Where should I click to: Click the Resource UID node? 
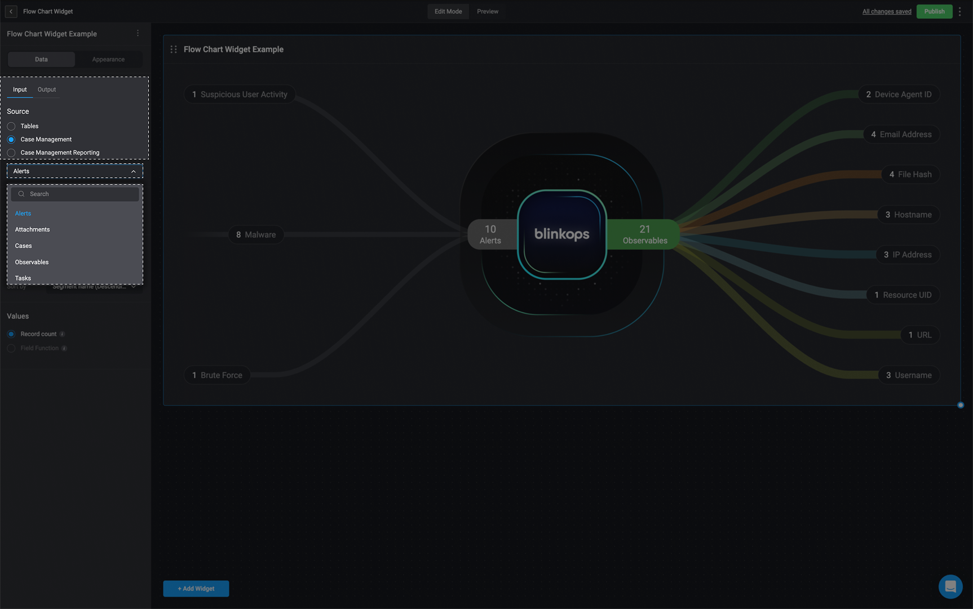tap(903, 295)
